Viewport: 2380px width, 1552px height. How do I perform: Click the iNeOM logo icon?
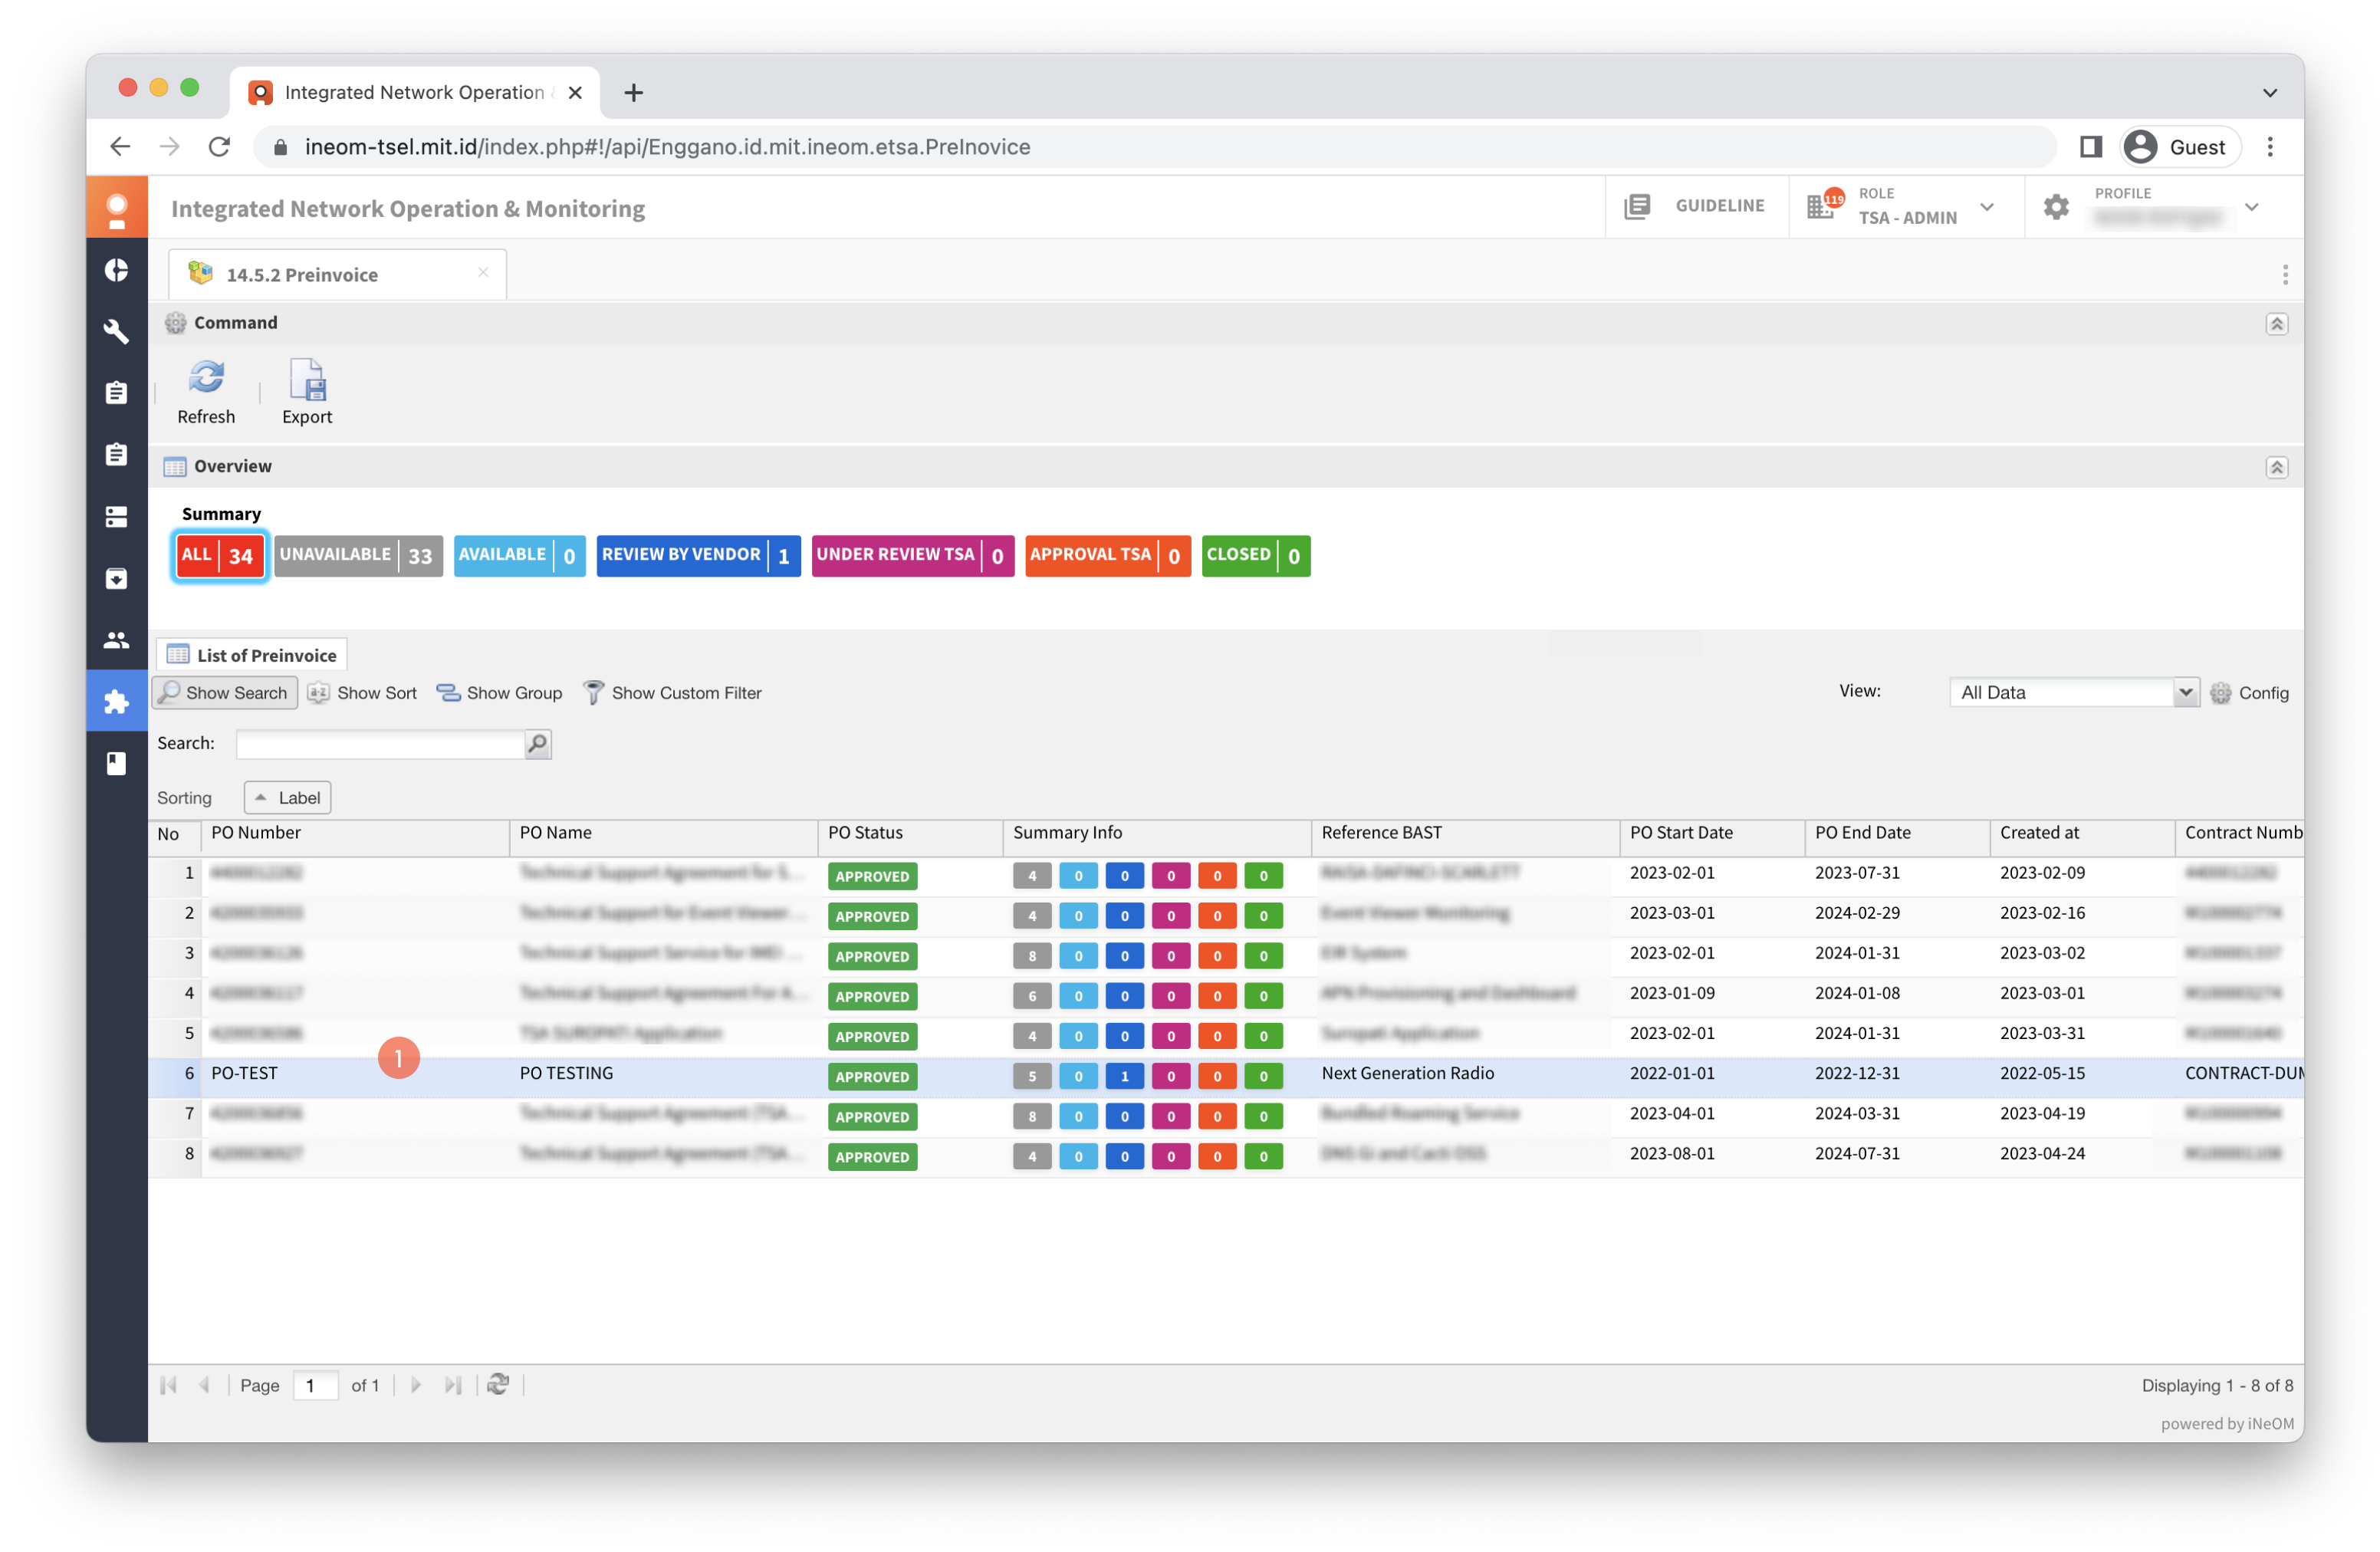coord(116,208)
